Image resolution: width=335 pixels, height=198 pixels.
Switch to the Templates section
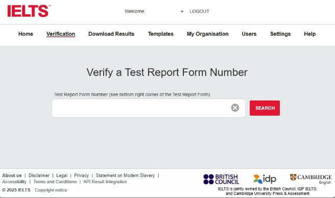point(161,34)
